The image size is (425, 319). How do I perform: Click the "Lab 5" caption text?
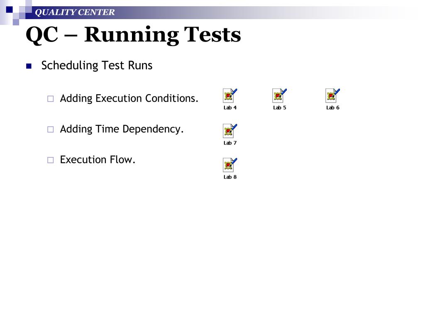(x=279, y=108)
